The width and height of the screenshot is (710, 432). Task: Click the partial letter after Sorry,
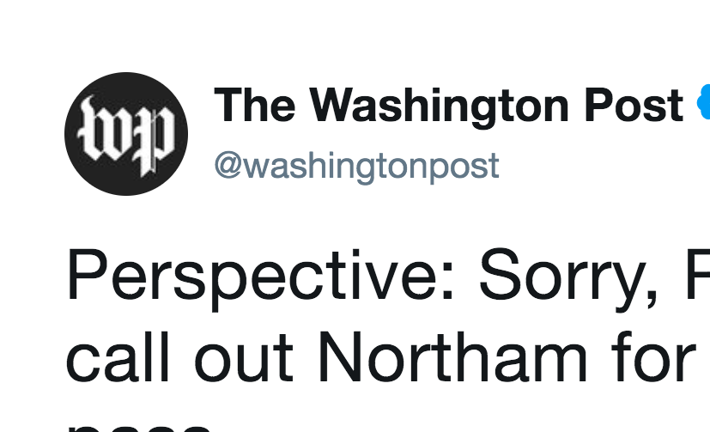coord(698,274)
